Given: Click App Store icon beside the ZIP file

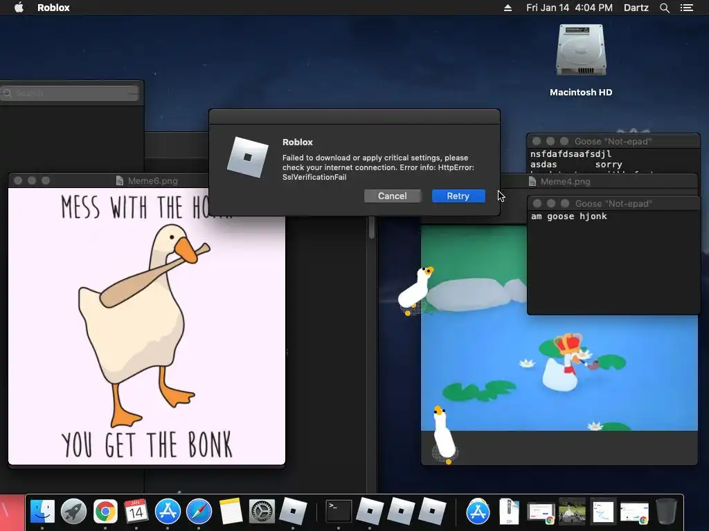Looking at the screenshot, I should 478,512.
